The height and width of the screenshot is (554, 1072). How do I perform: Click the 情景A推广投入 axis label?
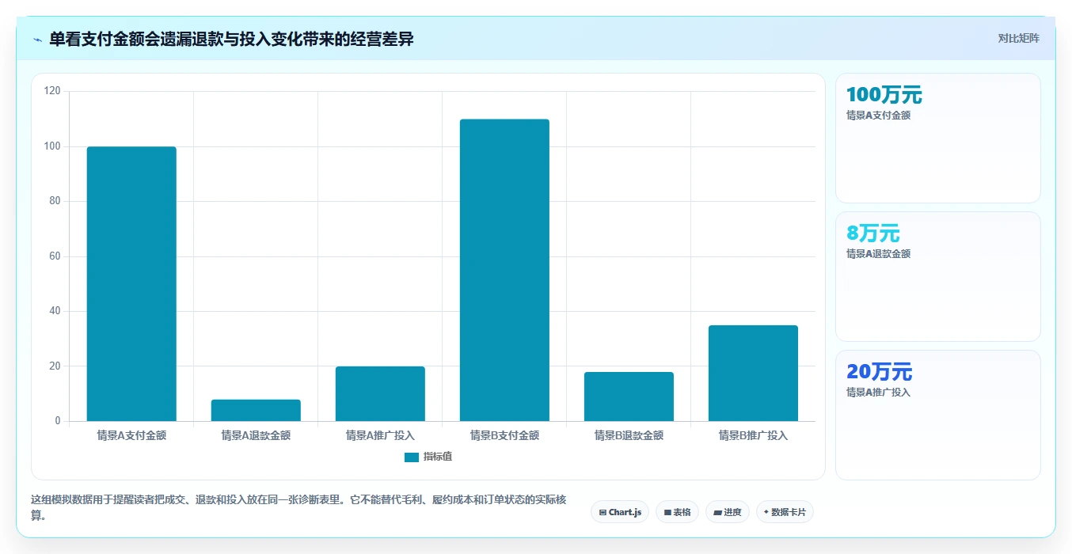(x=380, y=435)
